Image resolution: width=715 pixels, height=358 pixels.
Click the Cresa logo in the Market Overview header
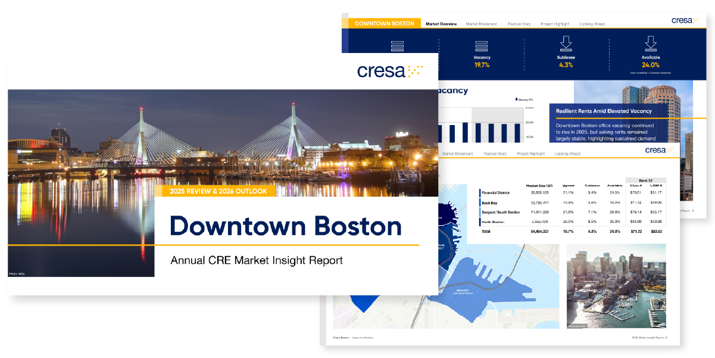tap(688, 20)
